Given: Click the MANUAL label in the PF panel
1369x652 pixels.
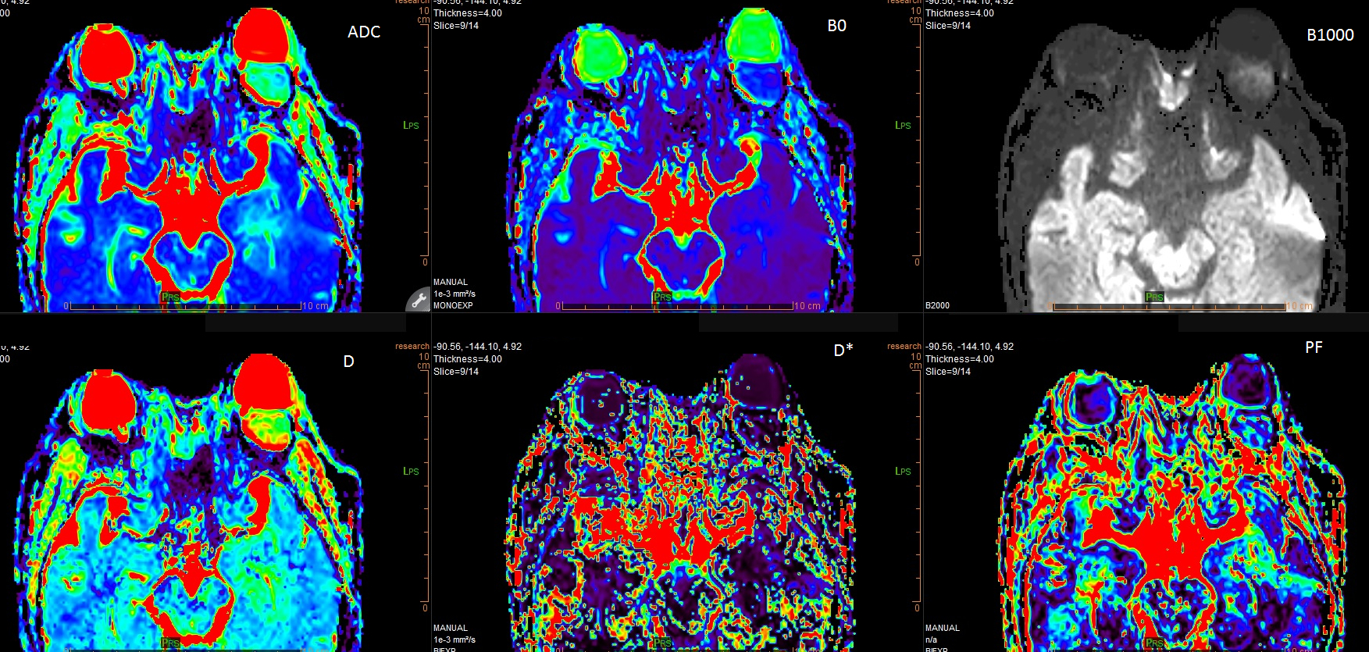Looking at the screenshot, I should click(x=943, y=628).
